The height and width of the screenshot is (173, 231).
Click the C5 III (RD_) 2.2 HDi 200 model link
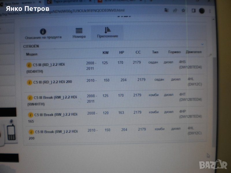pos(53,82)
